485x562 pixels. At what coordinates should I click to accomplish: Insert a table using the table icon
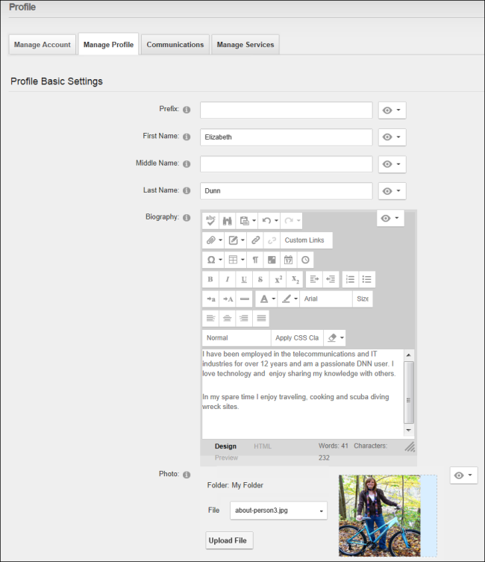[234, 260]
